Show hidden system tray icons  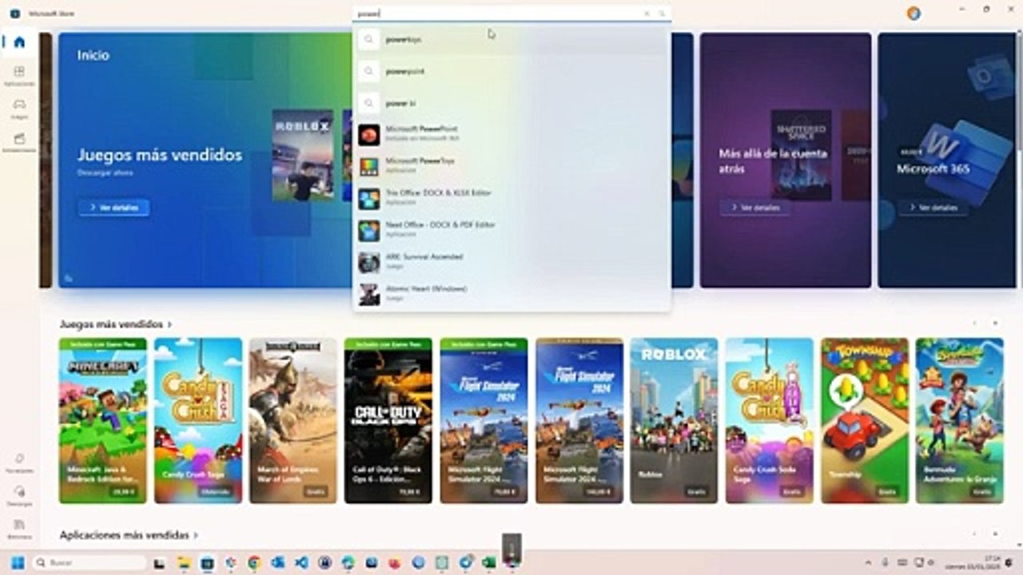(868, 563)
